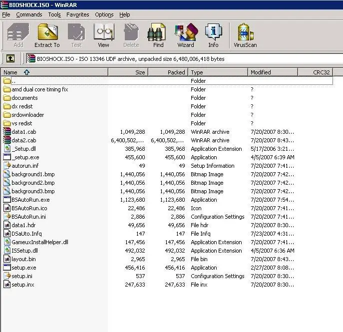Sort by the Name column header
This screenshot has width=343, height=332.
pos(54,72)
